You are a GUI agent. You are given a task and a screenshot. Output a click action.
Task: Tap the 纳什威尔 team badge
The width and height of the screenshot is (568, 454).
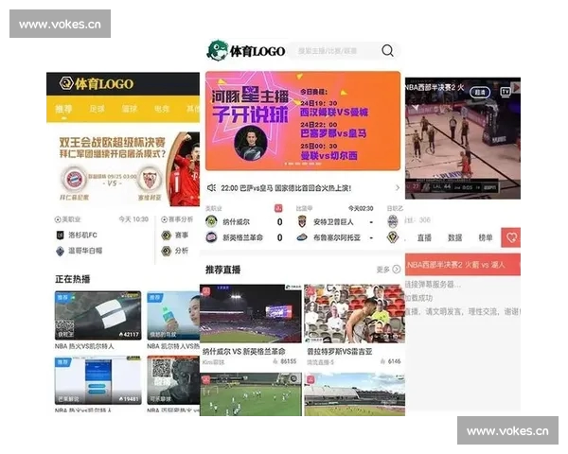pyautogui.click(x=211, y=221)
